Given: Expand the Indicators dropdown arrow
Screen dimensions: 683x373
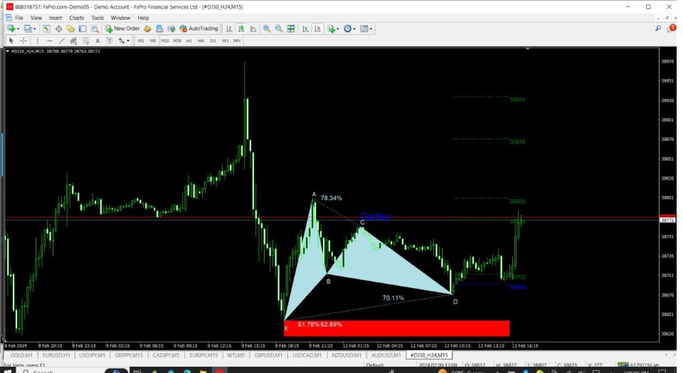Looking at the screenshot, I should click(337, 28).
